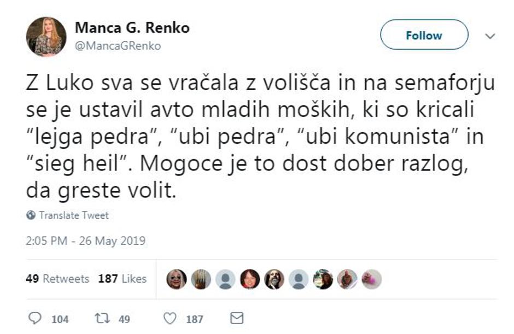View the 49 Retweets list
The height and width of the screenshot is (334, 514).
click(56, 279)
